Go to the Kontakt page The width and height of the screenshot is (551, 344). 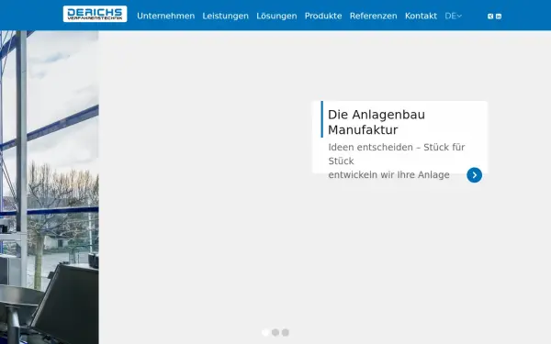click(x=421, y=16)
